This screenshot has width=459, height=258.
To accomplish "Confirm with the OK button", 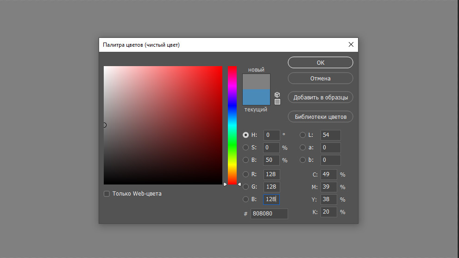I will point(320,62).
